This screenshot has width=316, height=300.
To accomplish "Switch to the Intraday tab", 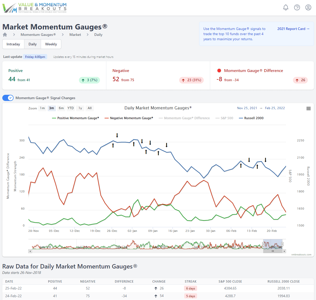I will [x=13, y=44].
